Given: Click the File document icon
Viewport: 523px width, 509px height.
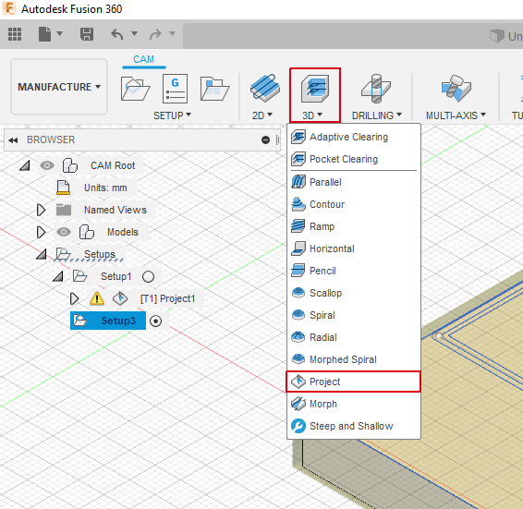Looking at the screenshot, I should [44, 34].
